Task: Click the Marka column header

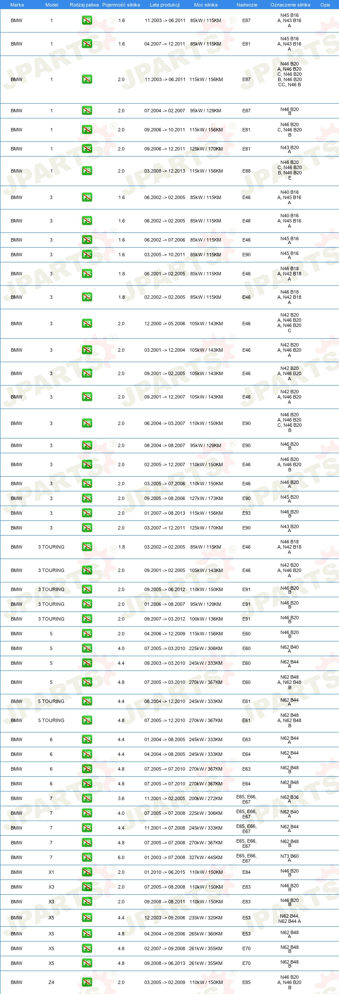Action: point(17,5)
